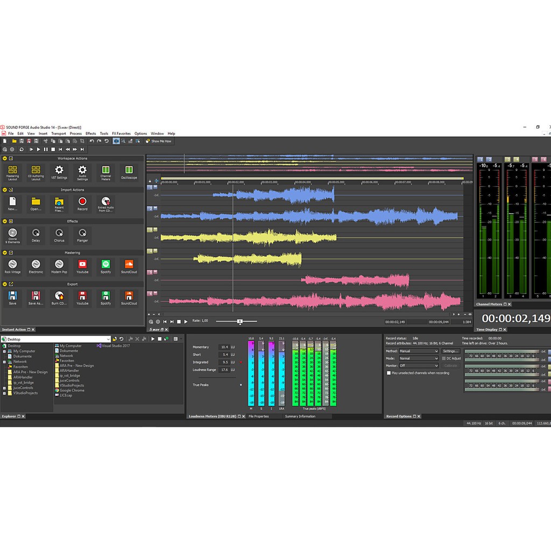Open the record Method dropdown
This screenshot has width=551, height=551.
[x=418, y=351]
